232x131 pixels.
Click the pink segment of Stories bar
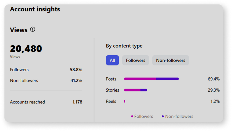pyautogui.click(x=132, y=90)
